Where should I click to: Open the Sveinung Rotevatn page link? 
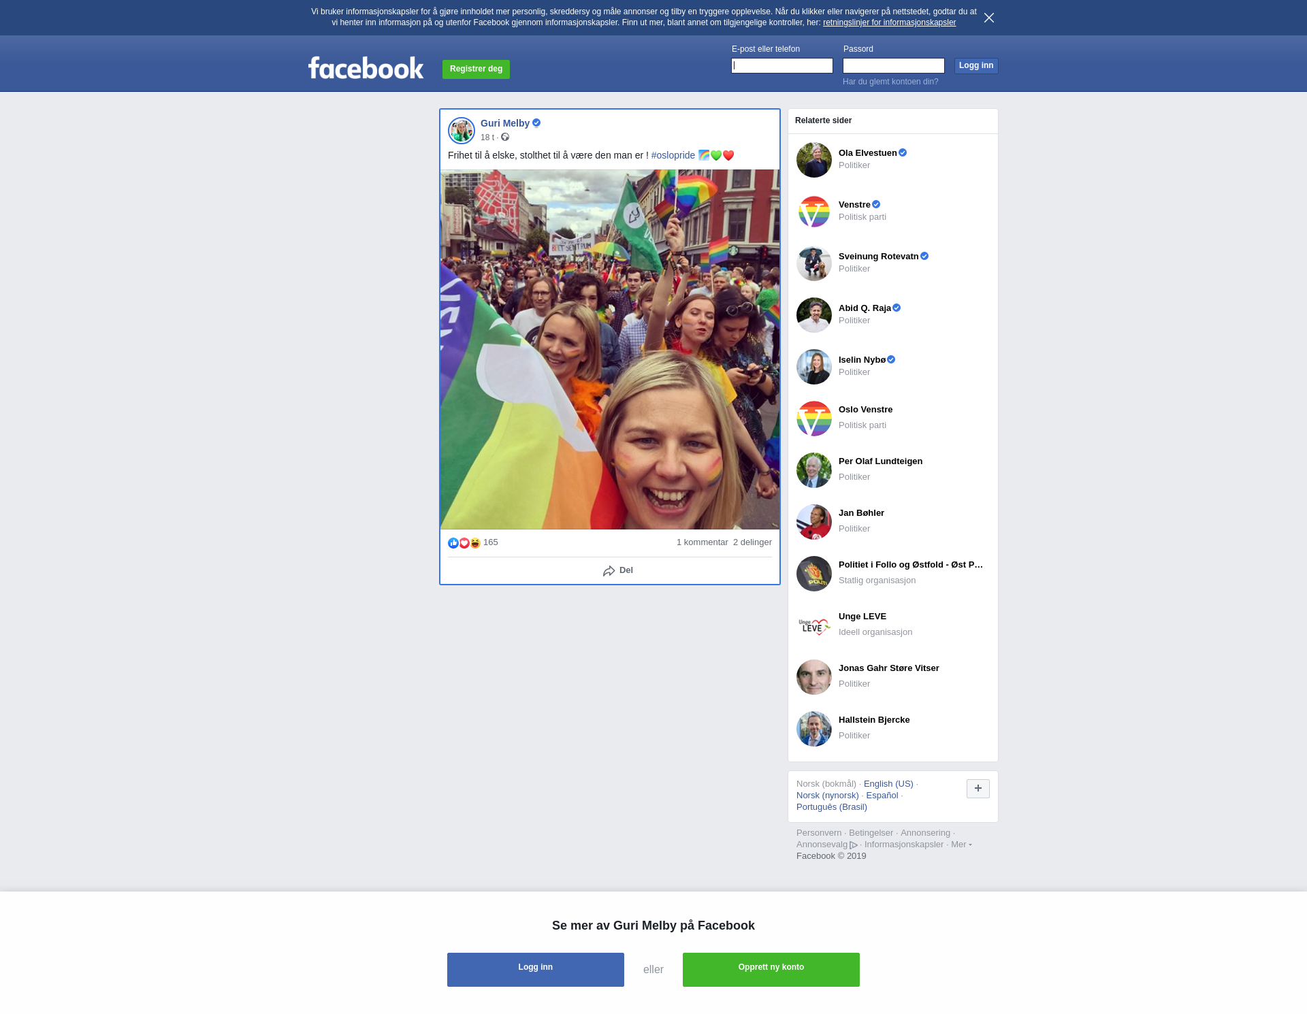point(879,257)
